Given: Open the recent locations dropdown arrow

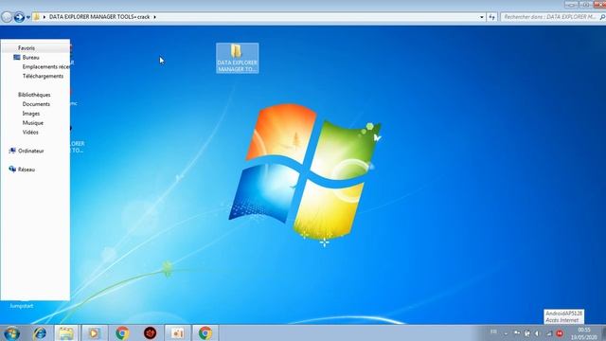Looking at the screenshot, I should (x=28, y=17).
